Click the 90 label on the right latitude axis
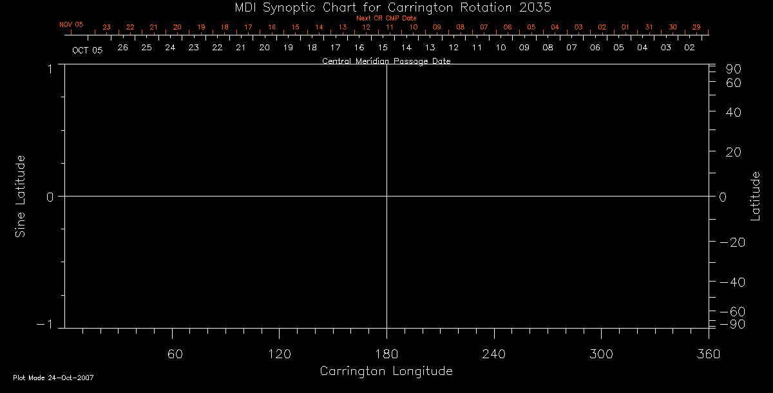Viewport: 773px width, 393px height. [x=734, y=70]
